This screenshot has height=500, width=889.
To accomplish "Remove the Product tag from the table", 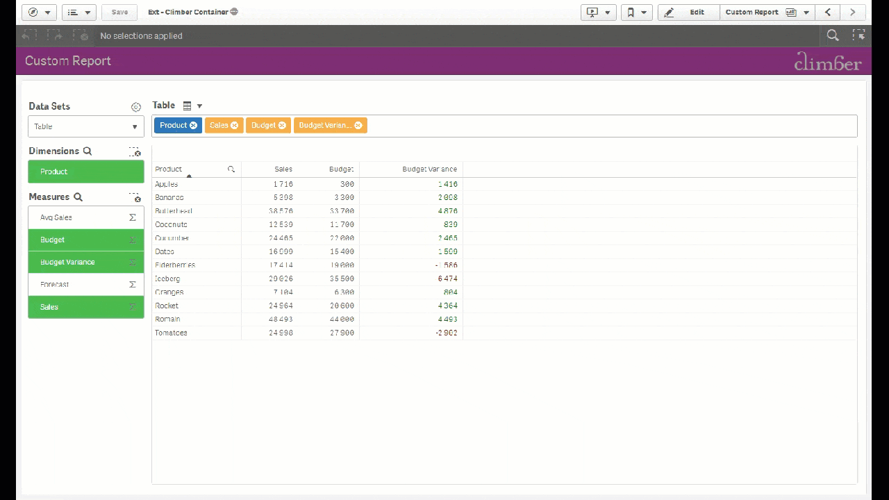I will click(193, 125).
